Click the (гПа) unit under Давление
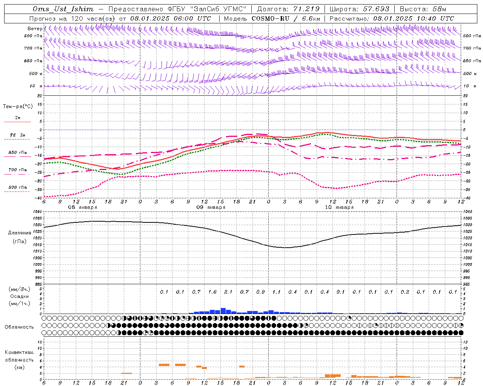Viewport: 483px width, 386px height. pyautogui.click(x=19, y=242)
